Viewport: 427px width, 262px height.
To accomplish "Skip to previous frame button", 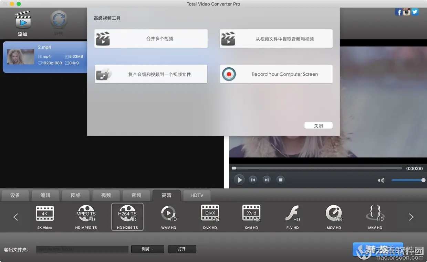I will [x=253, y=180].
